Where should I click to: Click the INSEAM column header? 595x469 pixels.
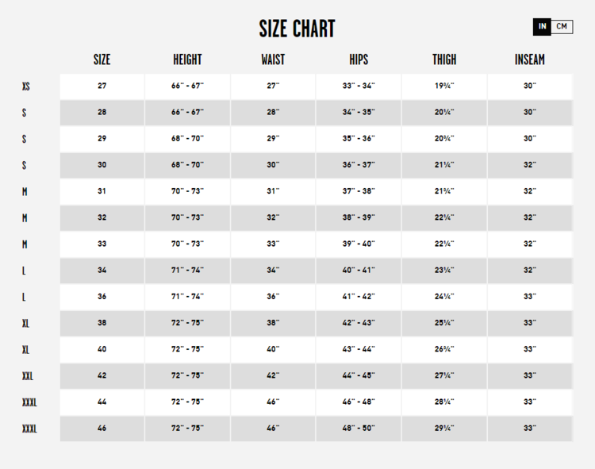529,60
